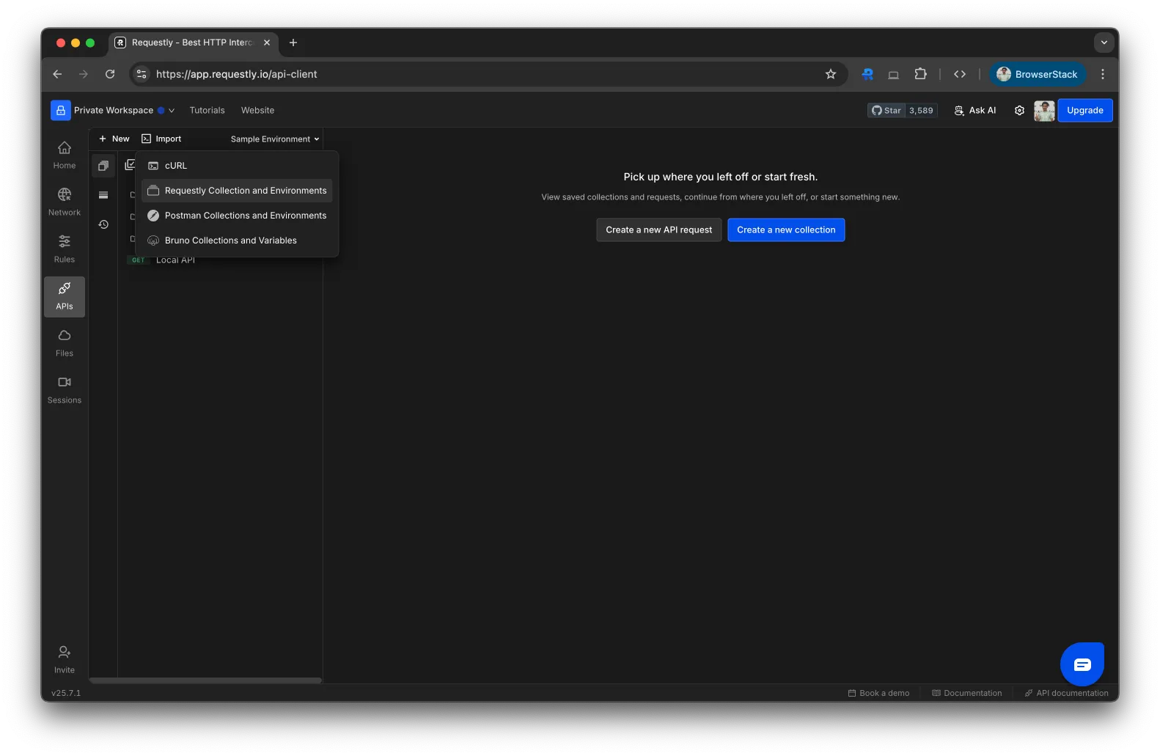Open Private Workspace switcher dropdown
Image resolution: width=1160 pixels, height=756 pixels.
124,111
